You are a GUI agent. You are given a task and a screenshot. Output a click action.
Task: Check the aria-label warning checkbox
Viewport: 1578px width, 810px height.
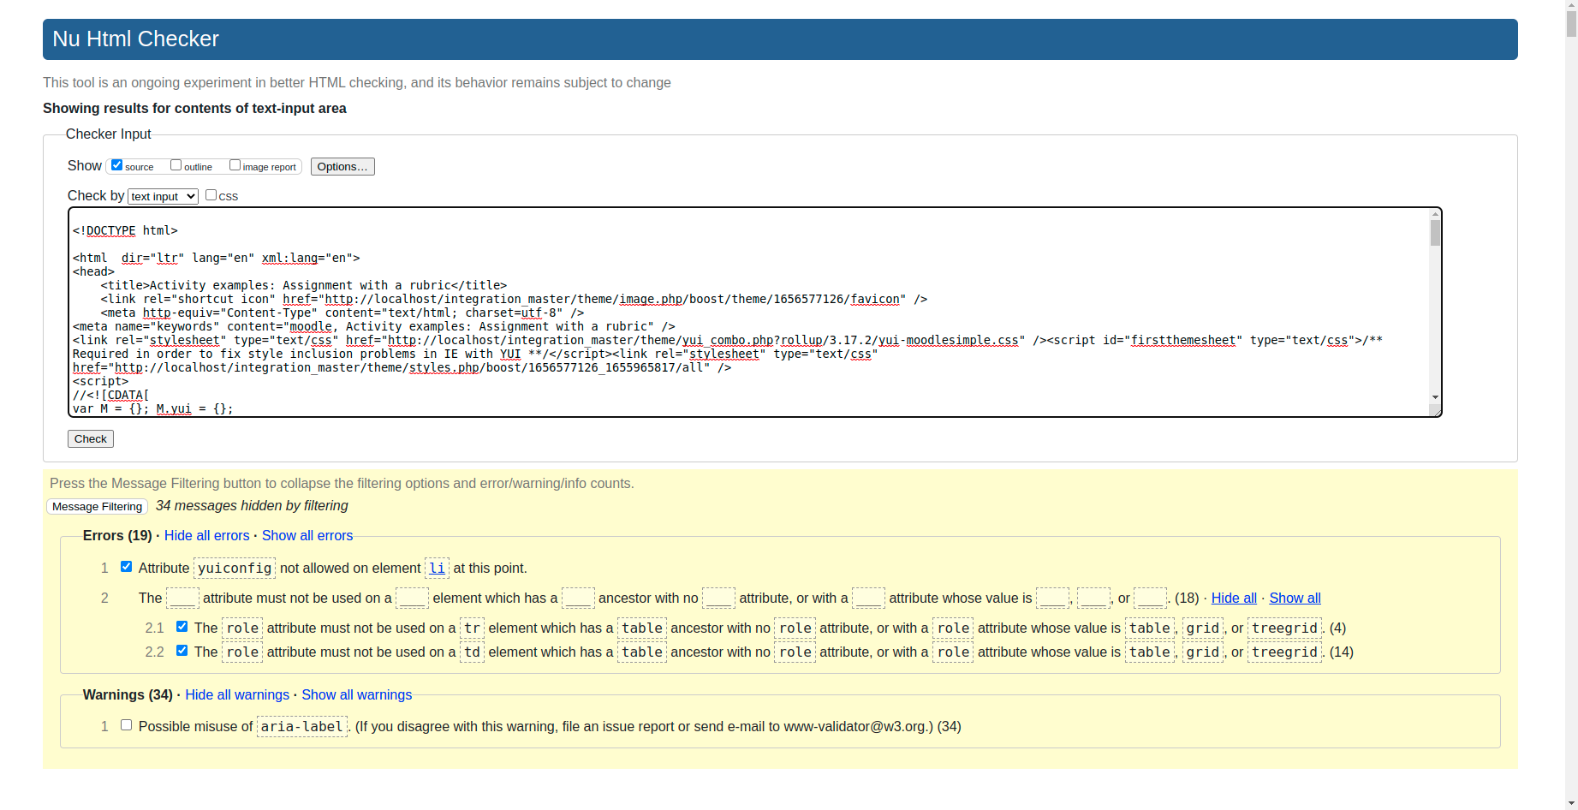point(127,725)
